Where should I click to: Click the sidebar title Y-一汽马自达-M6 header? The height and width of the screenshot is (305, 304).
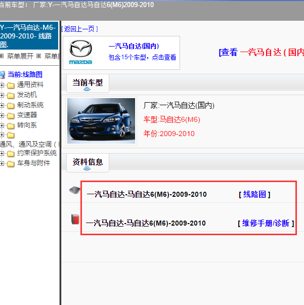[x=29, y=36]
